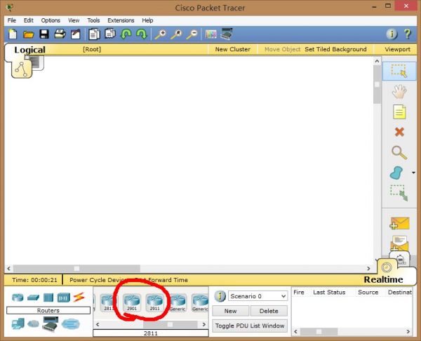This screenshot has width=421, height=341.
Task: Click New Cluster in the logical bar
Action: pos(232,49)
